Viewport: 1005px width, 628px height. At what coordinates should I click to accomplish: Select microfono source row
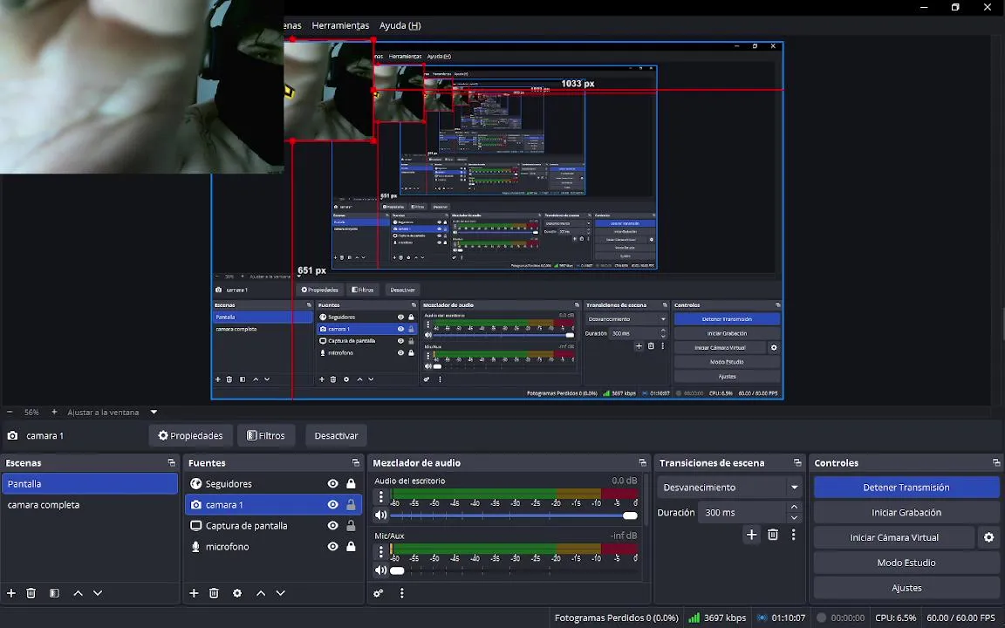[274, 547]
